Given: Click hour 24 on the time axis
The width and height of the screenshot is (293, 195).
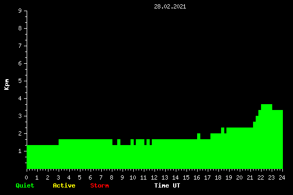Looking at the screenshot, I should click(282, 177).
